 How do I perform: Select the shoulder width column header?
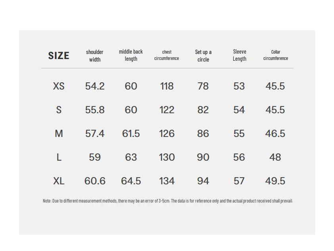coord(95,56)
